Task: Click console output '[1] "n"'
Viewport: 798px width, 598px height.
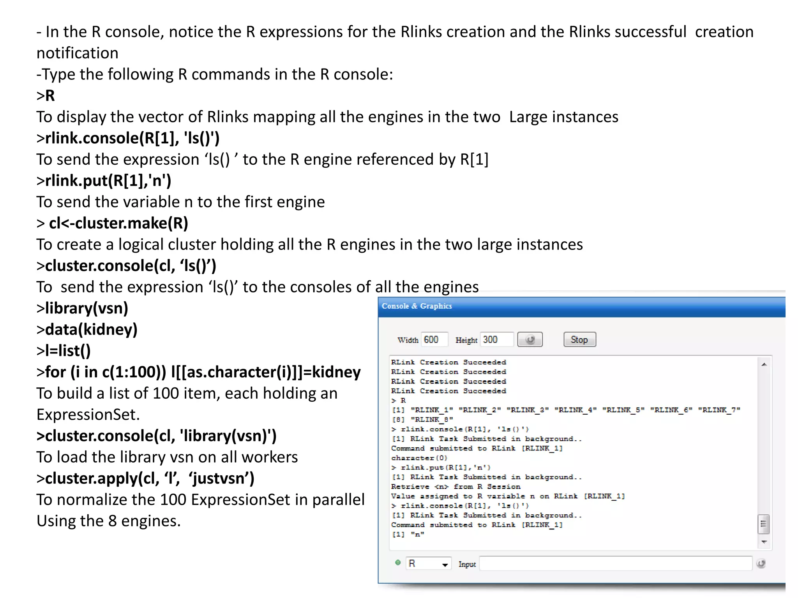Action: [408, 534]
